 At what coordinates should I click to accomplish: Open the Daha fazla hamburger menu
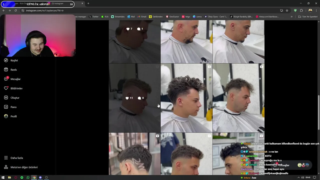(13, 158)
